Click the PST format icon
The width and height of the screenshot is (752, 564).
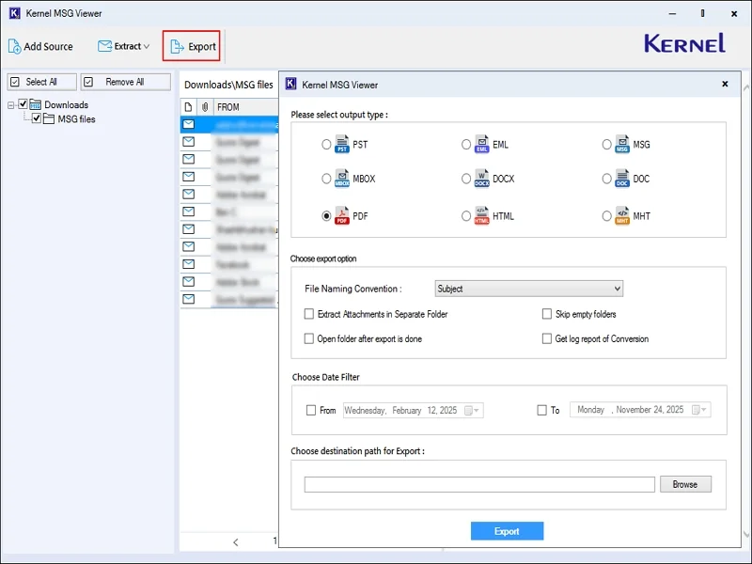[339, 144]
